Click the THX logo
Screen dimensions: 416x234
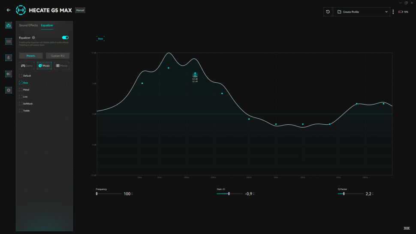(407, 228)
